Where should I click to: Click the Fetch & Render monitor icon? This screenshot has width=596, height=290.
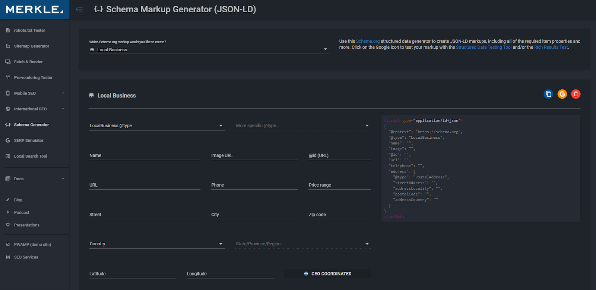[x=8, y=62]
